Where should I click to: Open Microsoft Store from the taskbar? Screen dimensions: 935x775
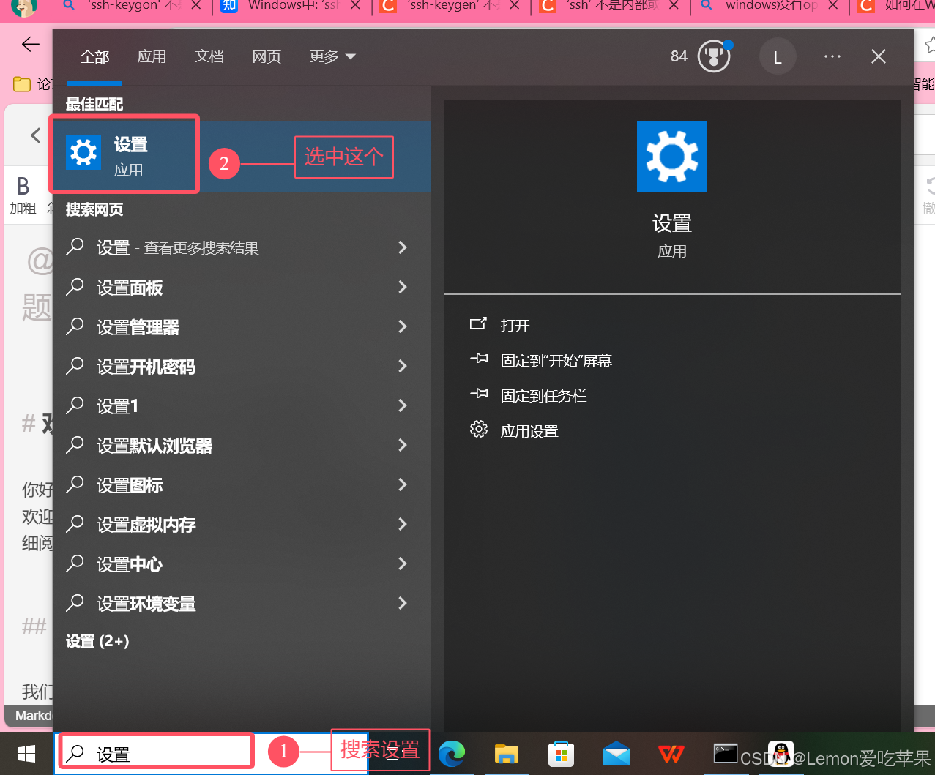pyautogui.click(x=561, y=753)
